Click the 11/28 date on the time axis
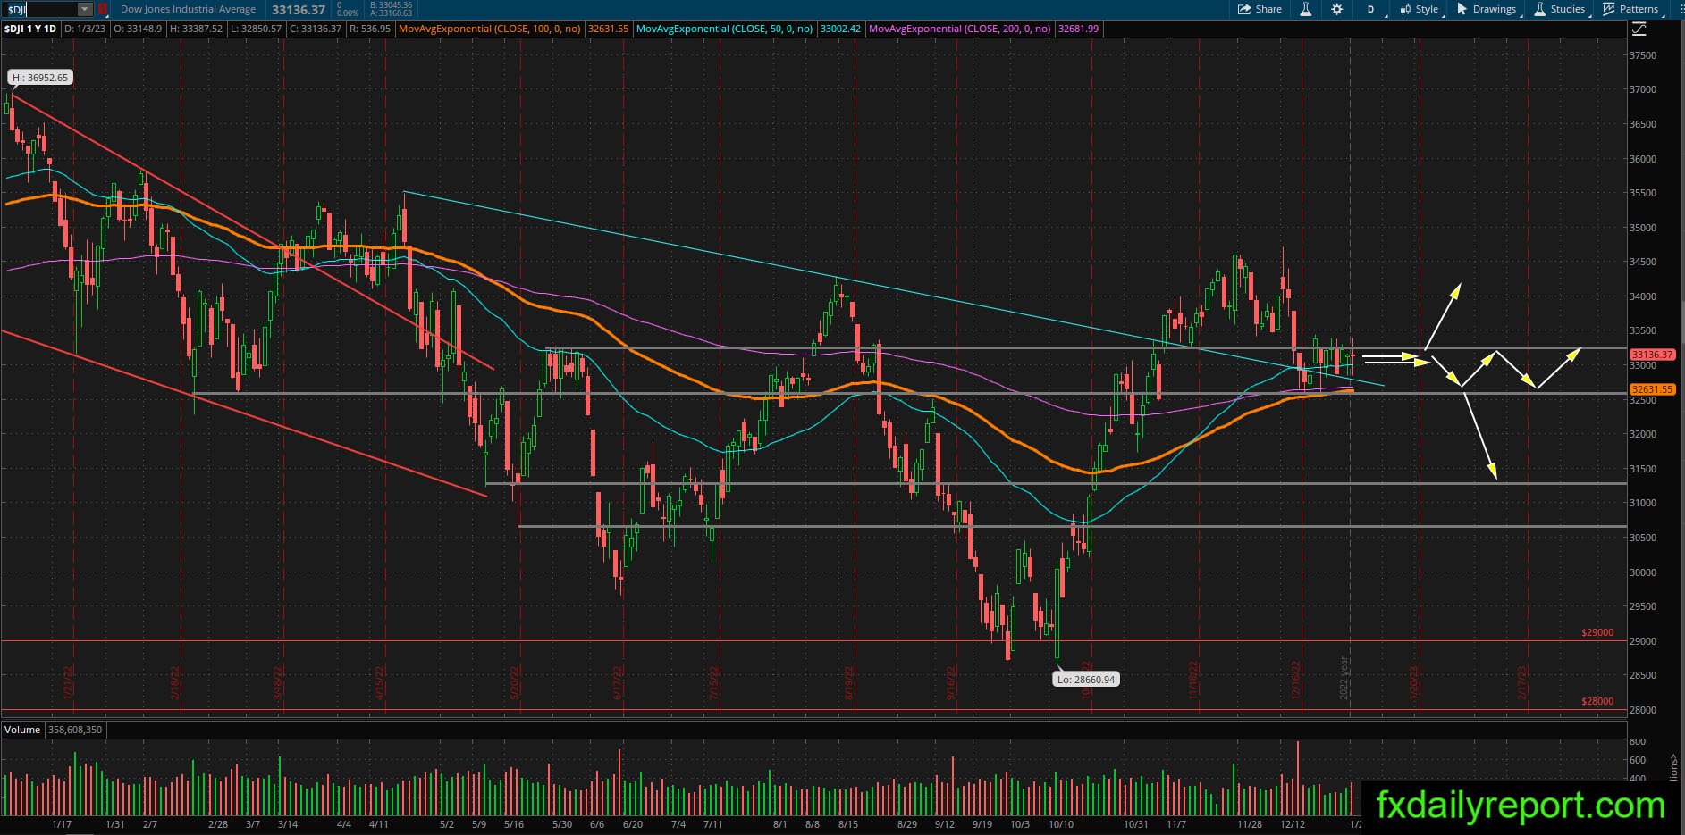Image resolution: width=1685 pixels, height=835 pixels. coord(1250,824)
